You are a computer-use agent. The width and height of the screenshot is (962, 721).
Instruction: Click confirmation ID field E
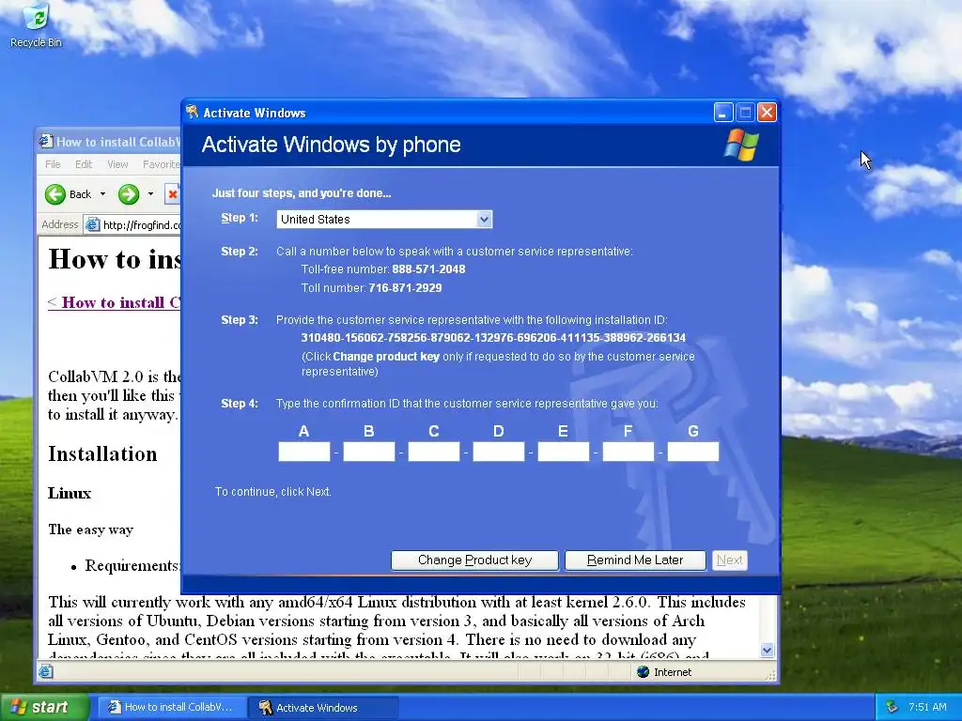564,452
